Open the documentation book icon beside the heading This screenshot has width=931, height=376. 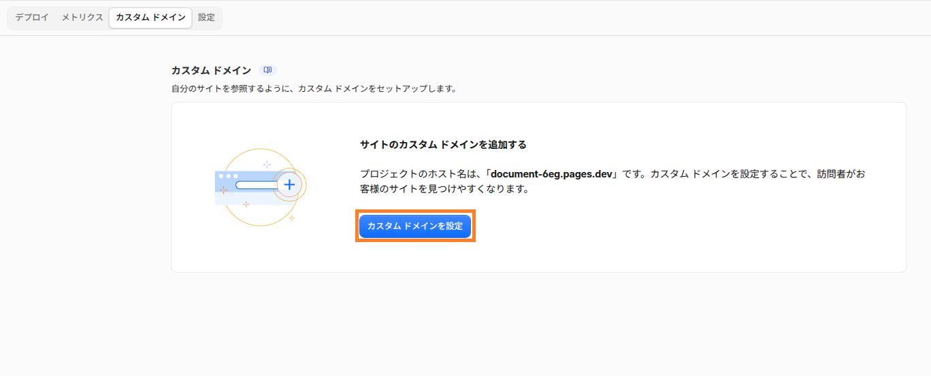coord(268,70)
